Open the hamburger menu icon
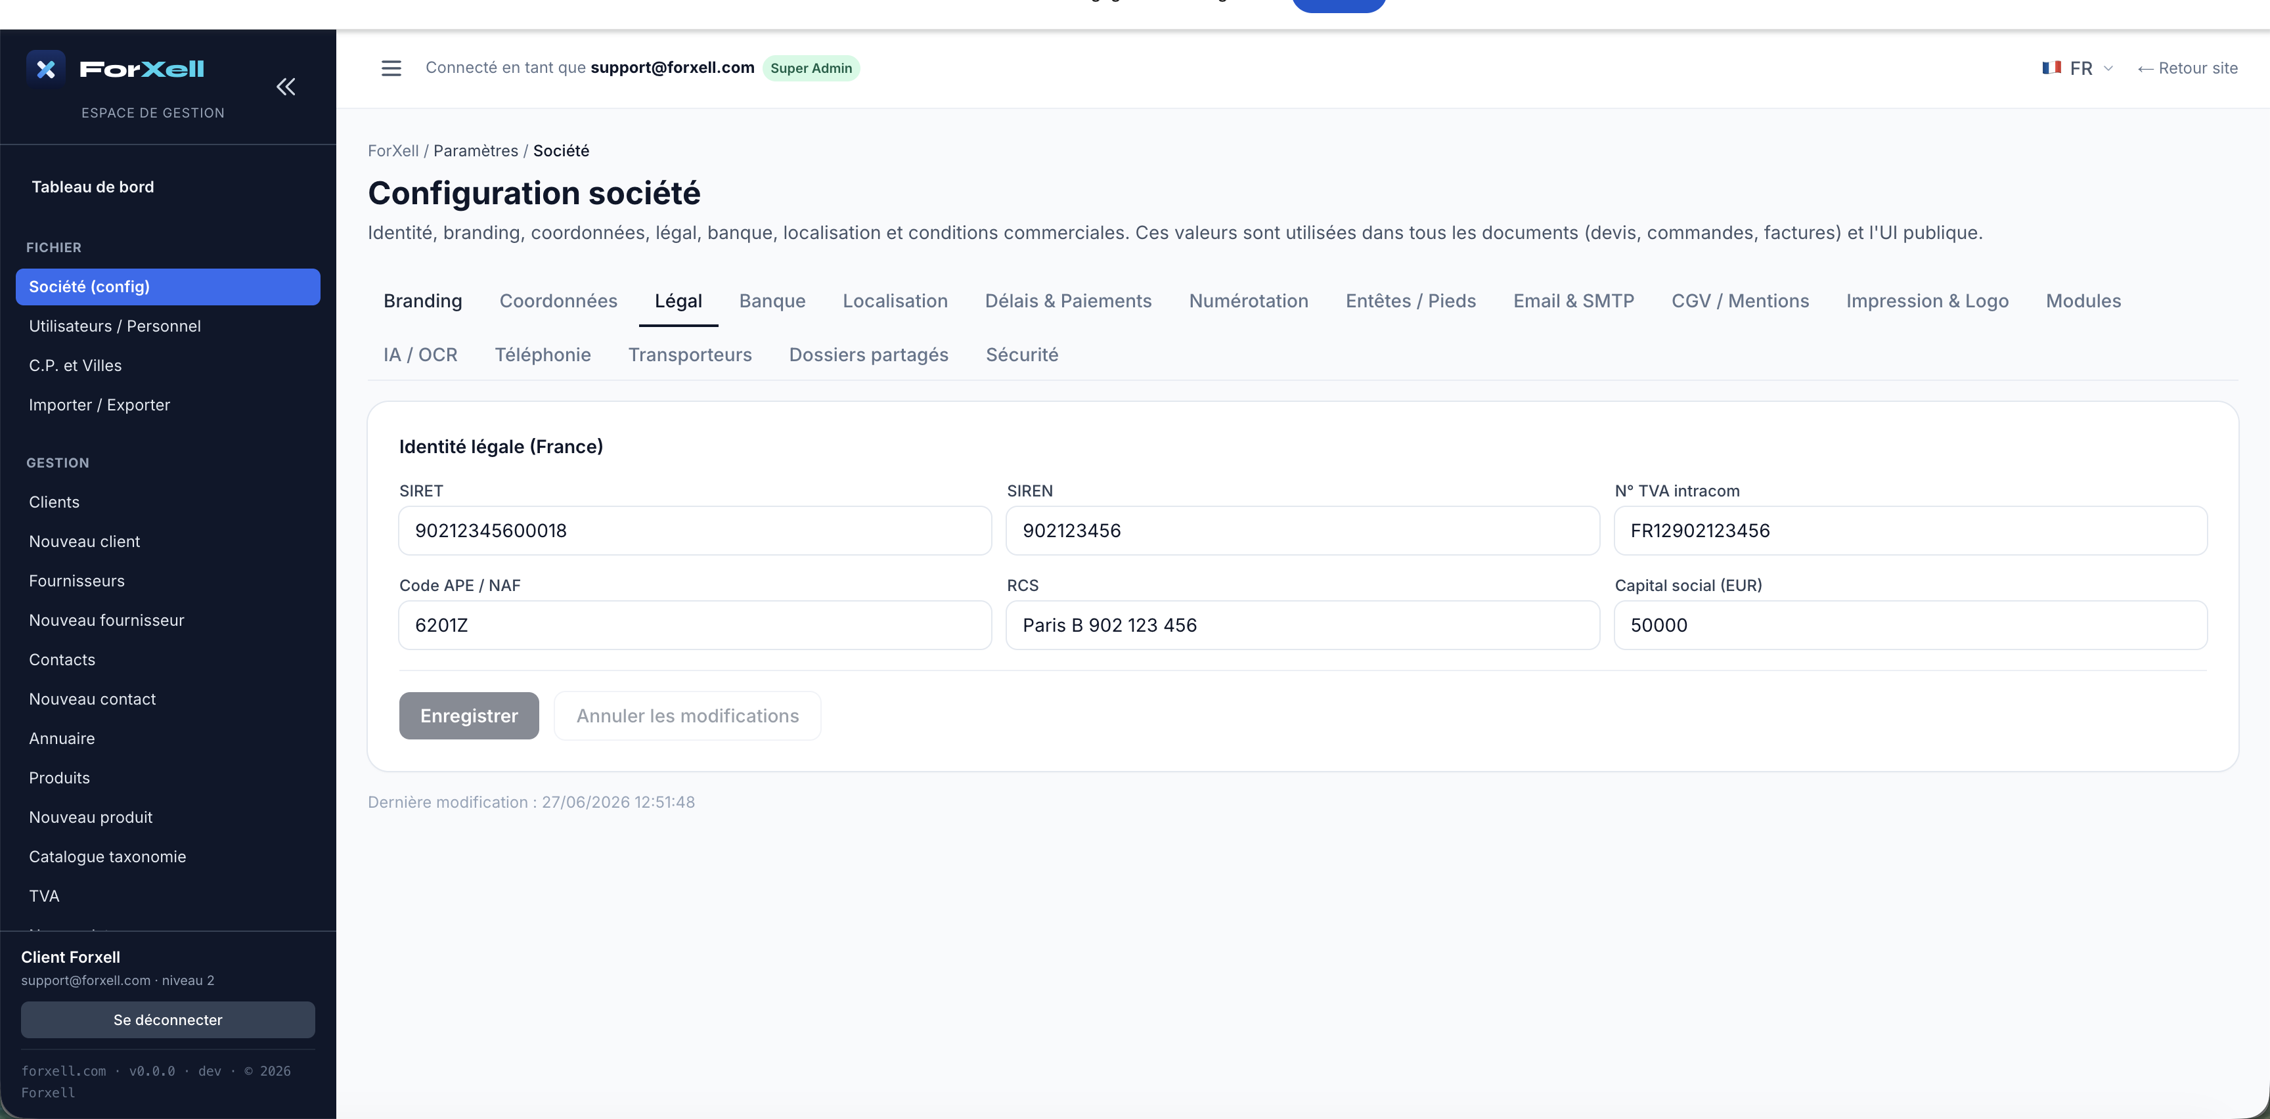Viewport: 2270px width, 1119px height. (391, 68)
